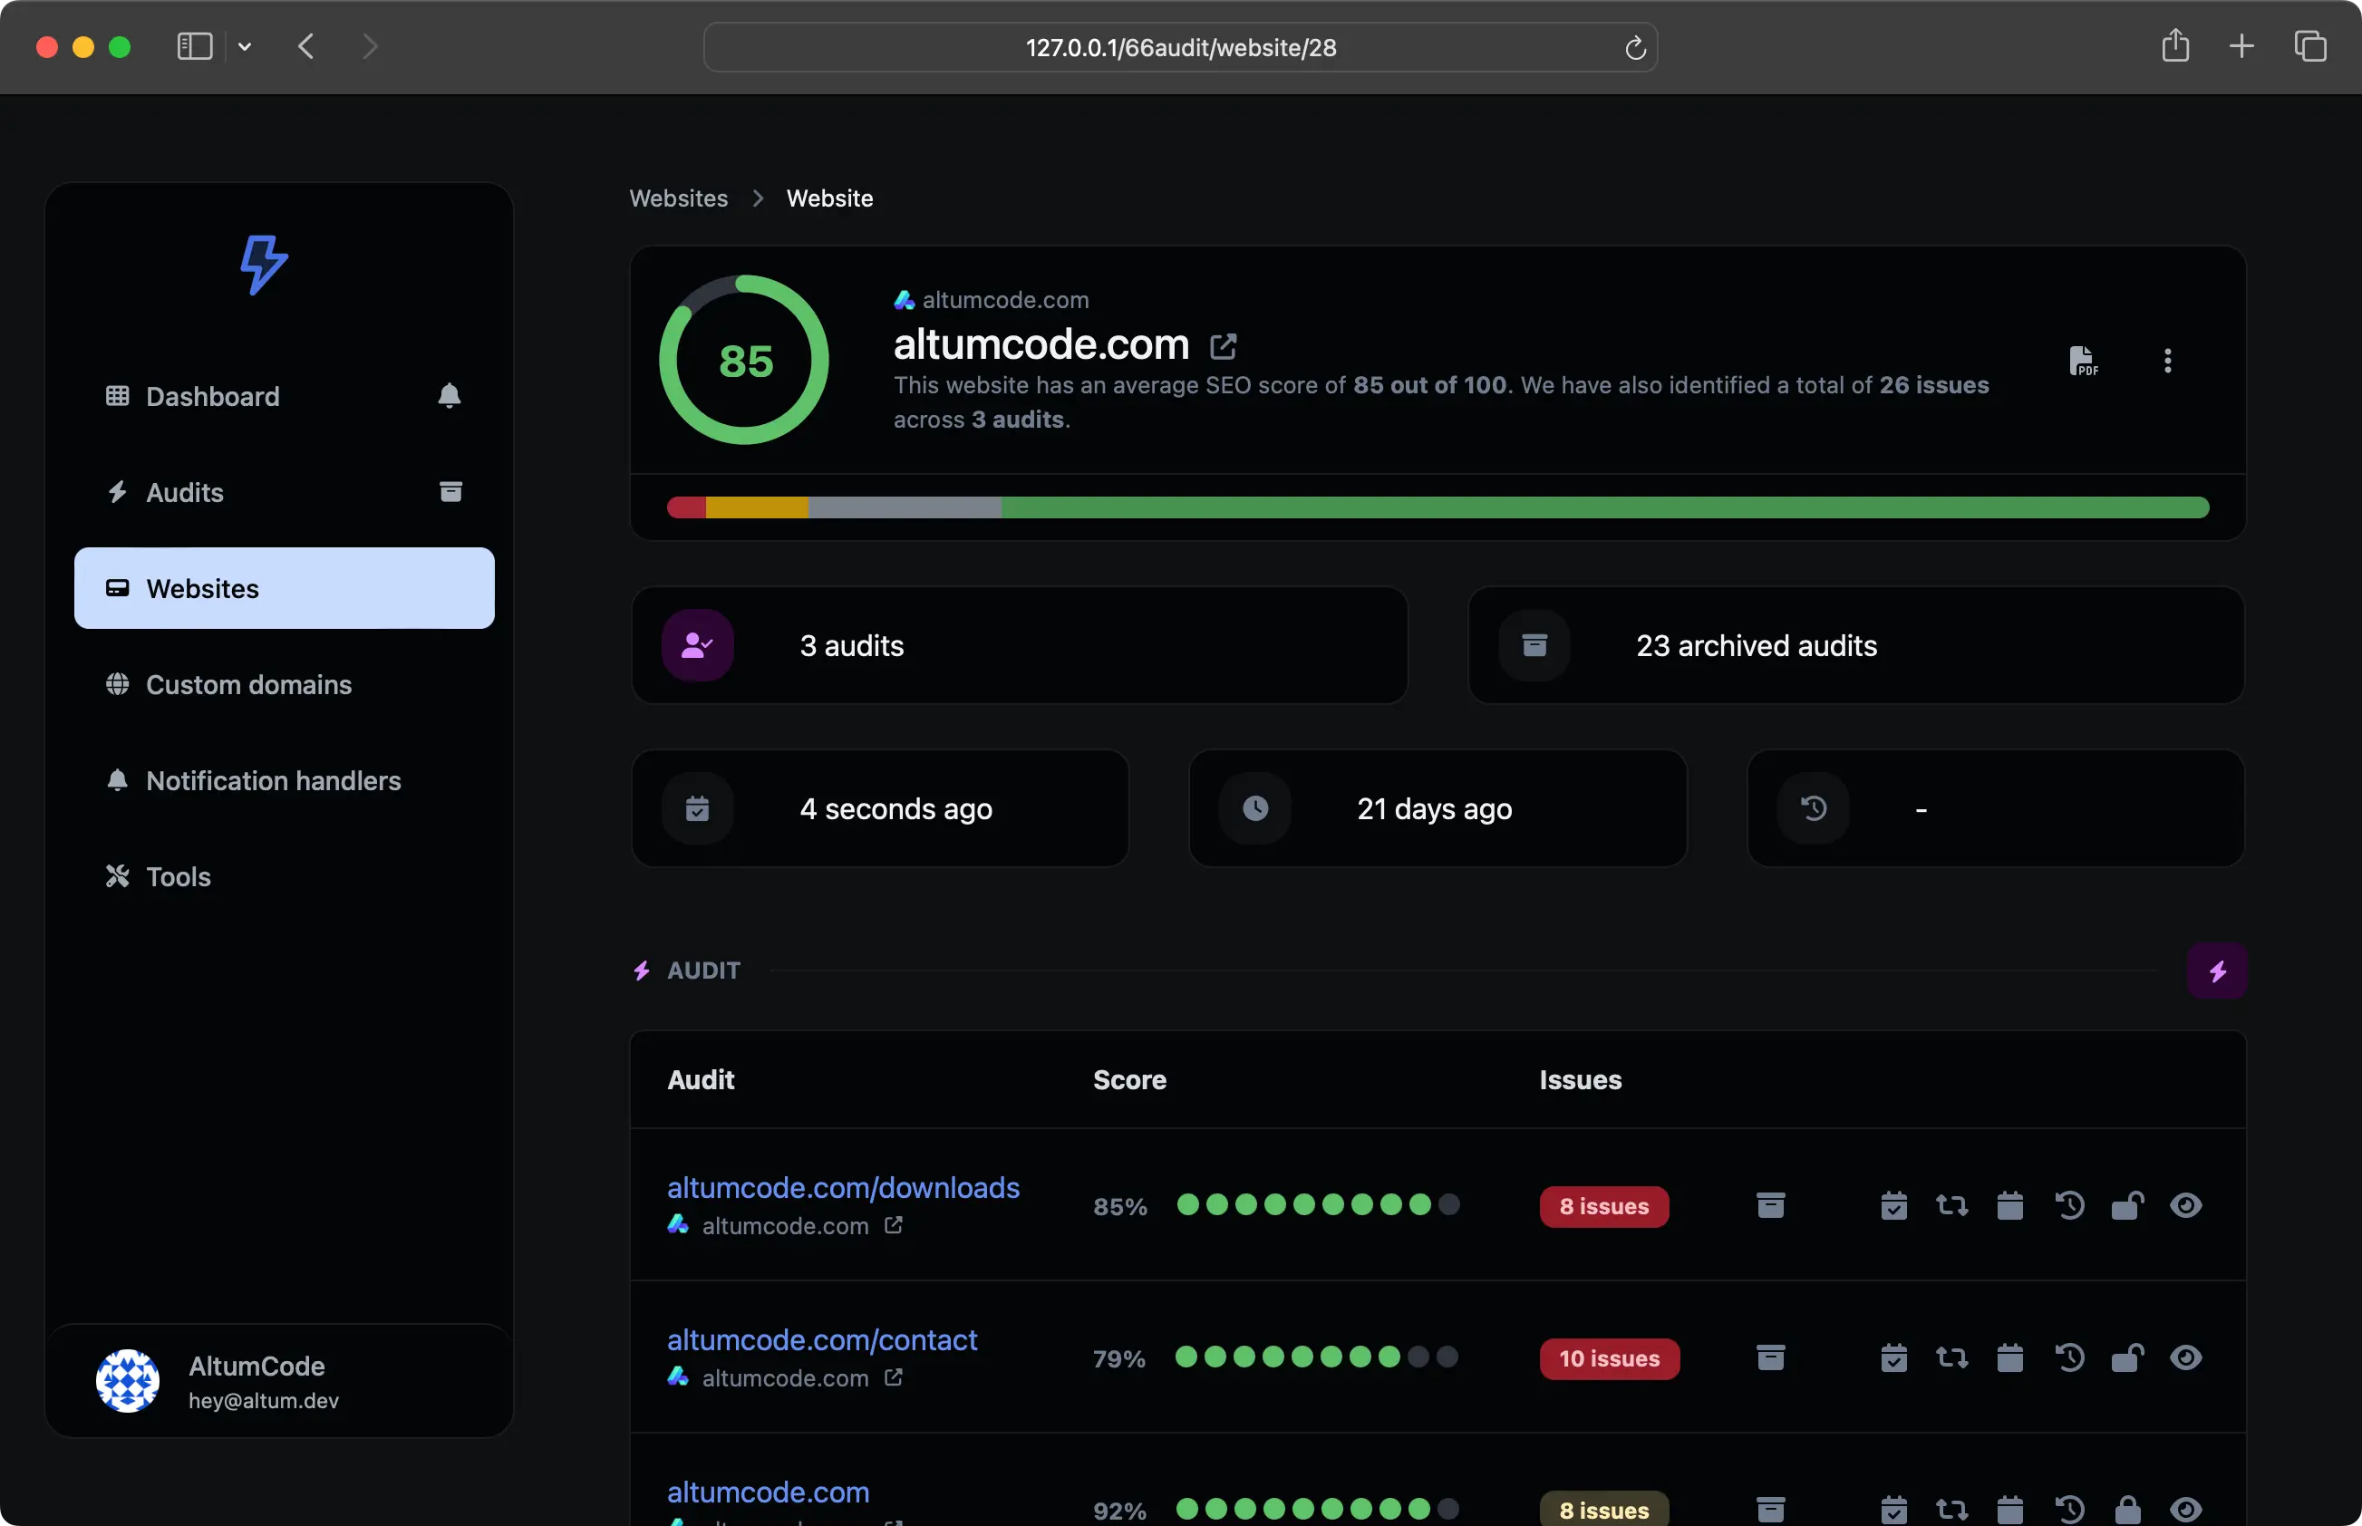Click the purple new audit lightning button
2362x1526 pixels.
(x=2216, y=971)
